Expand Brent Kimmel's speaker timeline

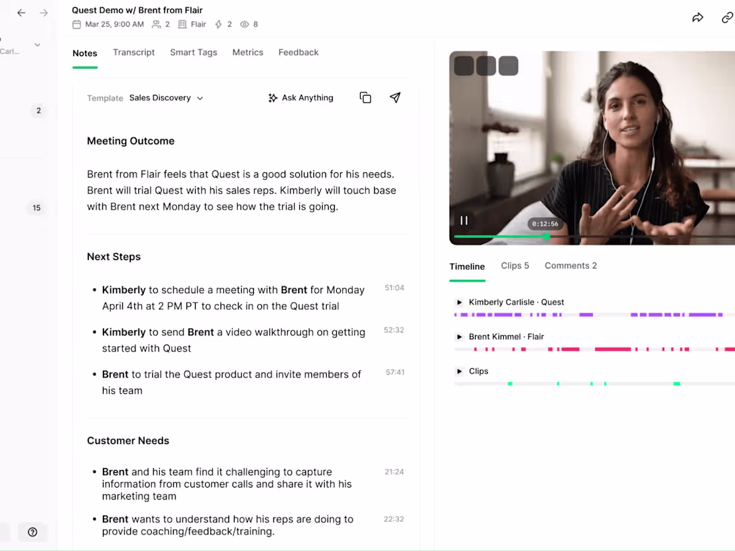coord(459,337)
